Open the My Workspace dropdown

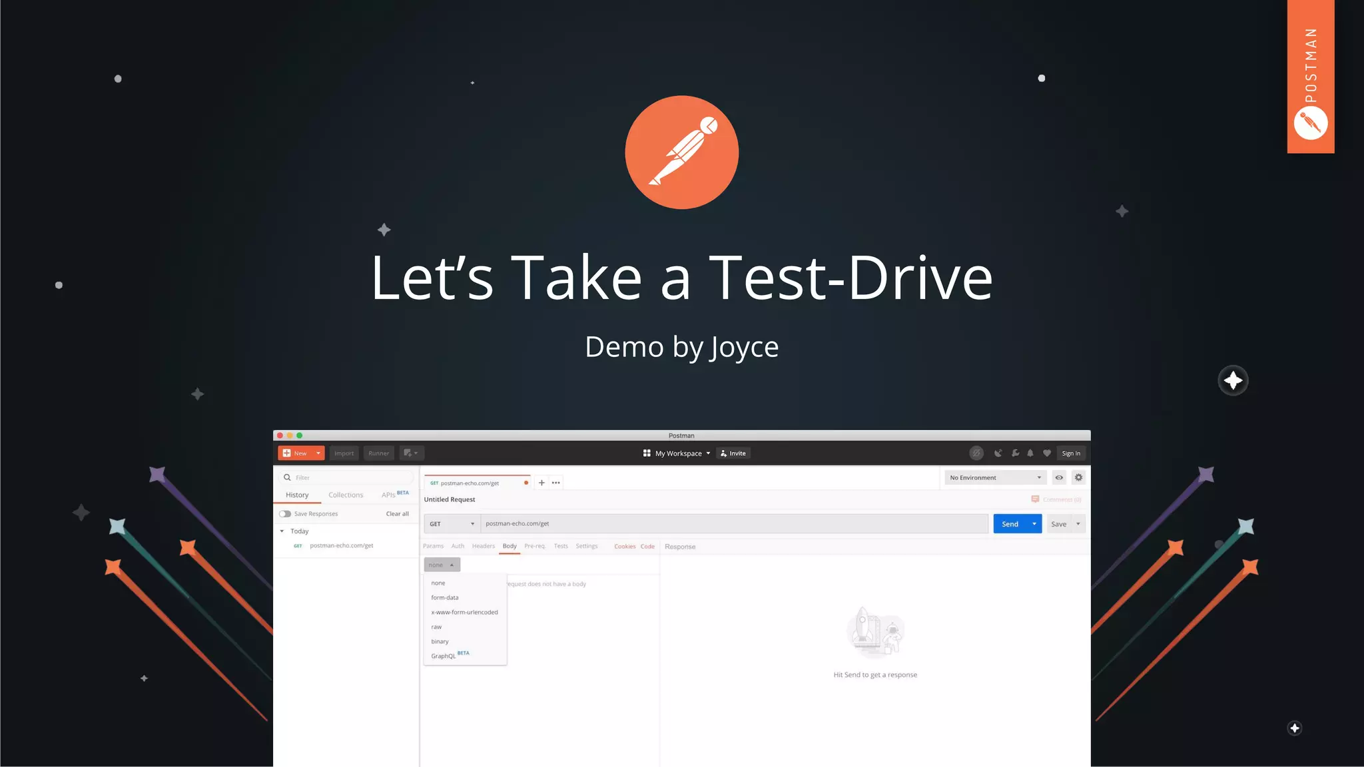682,453
